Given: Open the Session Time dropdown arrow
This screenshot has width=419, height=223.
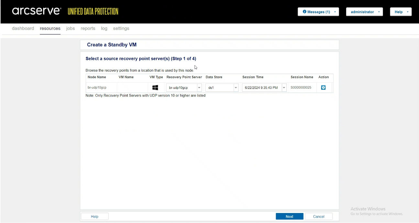Looking at the screenshot, I should (284, 88).
